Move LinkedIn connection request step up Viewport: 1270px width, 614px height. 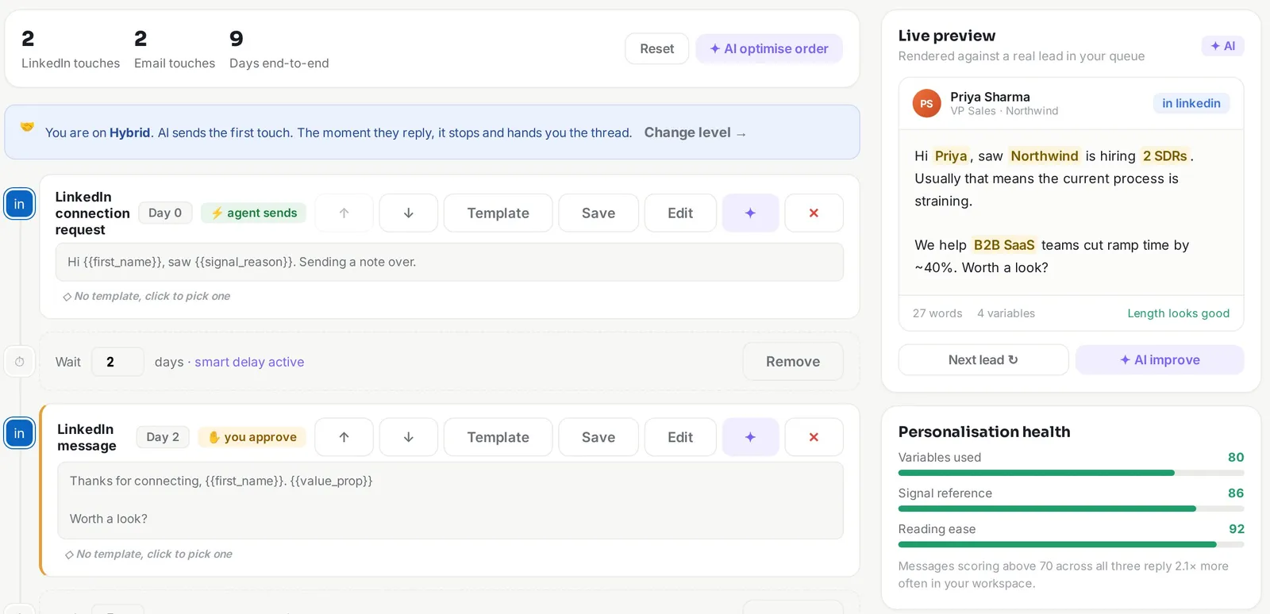344,213
